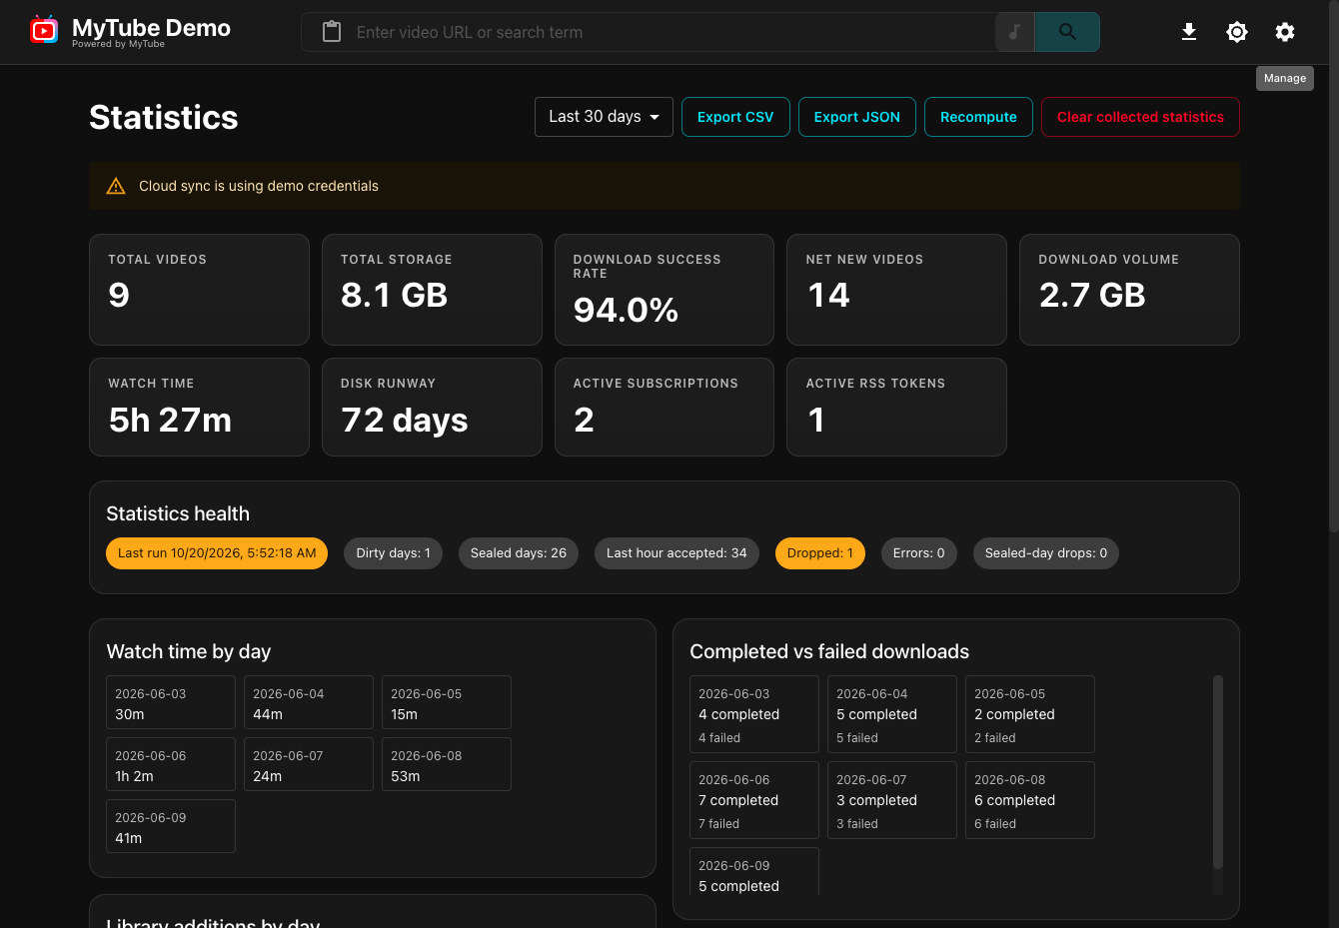Open the Last 30 days dropdown

[604, 117]
